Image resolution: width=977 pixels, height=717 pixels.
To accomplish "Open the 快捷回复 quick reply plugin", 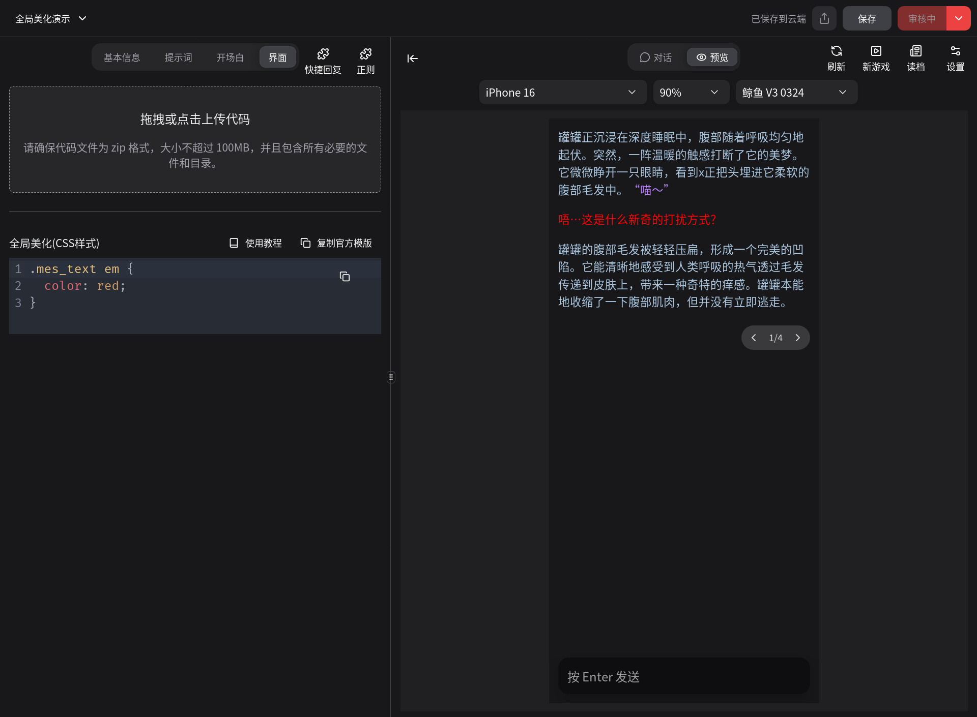I will click(x=323, y=61).
